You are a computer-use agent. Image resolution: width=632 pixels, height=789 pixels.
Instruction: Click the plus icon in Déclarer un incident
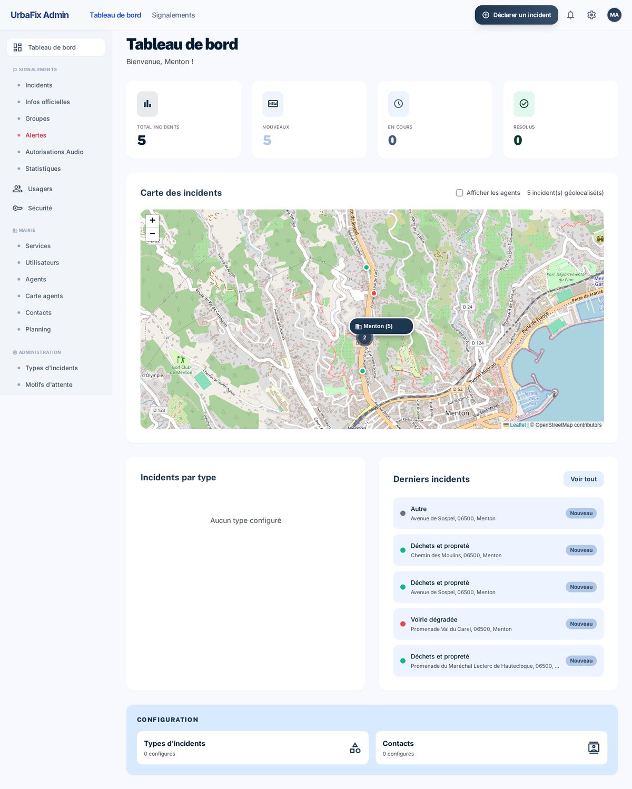486,15
